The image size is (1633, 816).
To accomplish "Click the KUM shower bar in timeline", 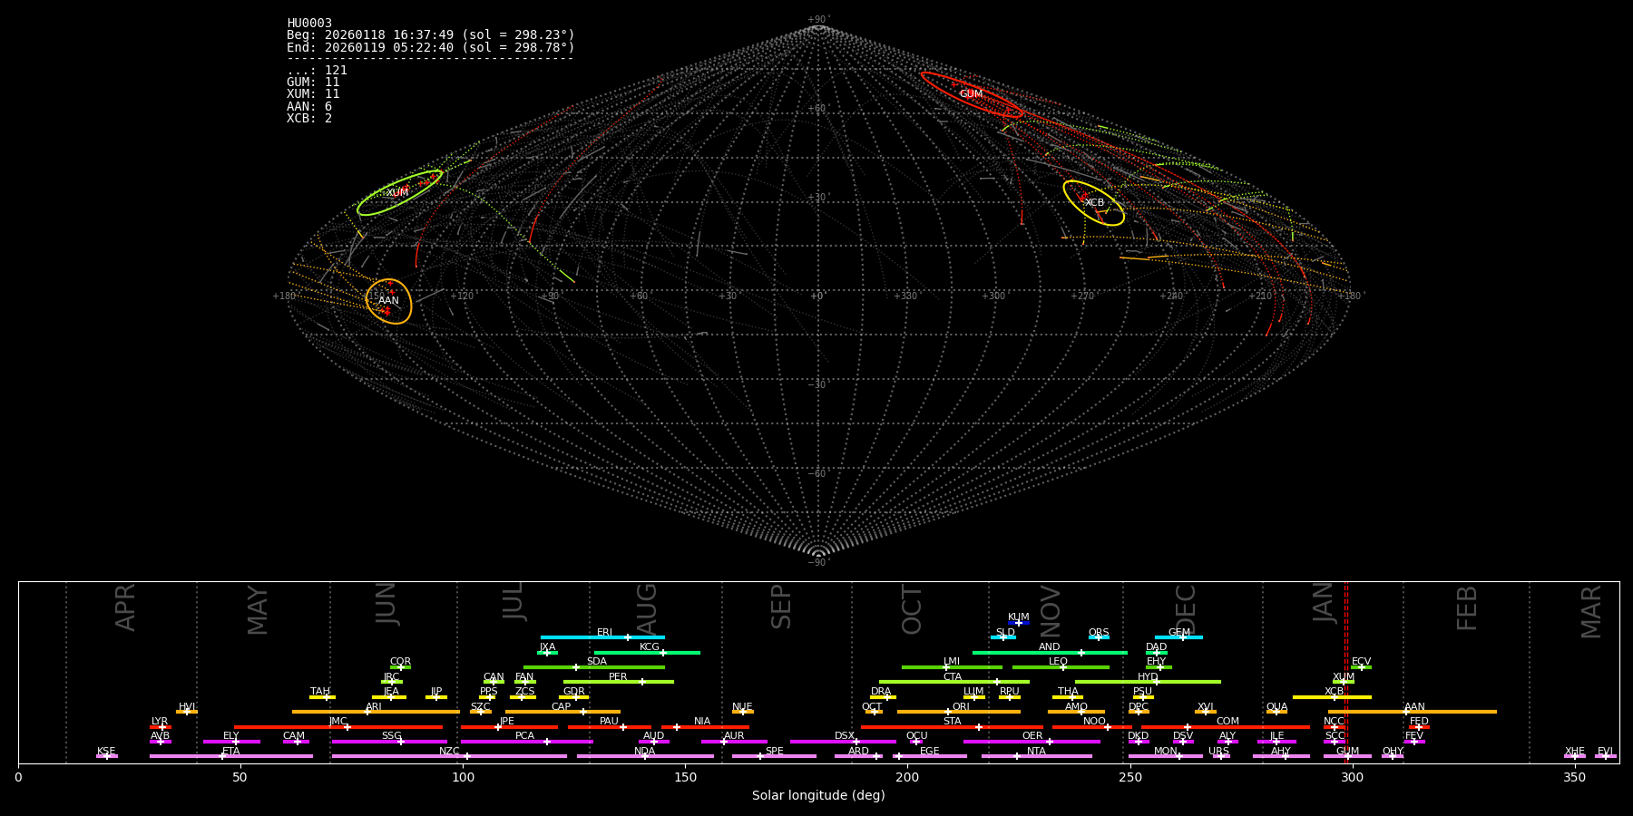I will (1019, 623).
